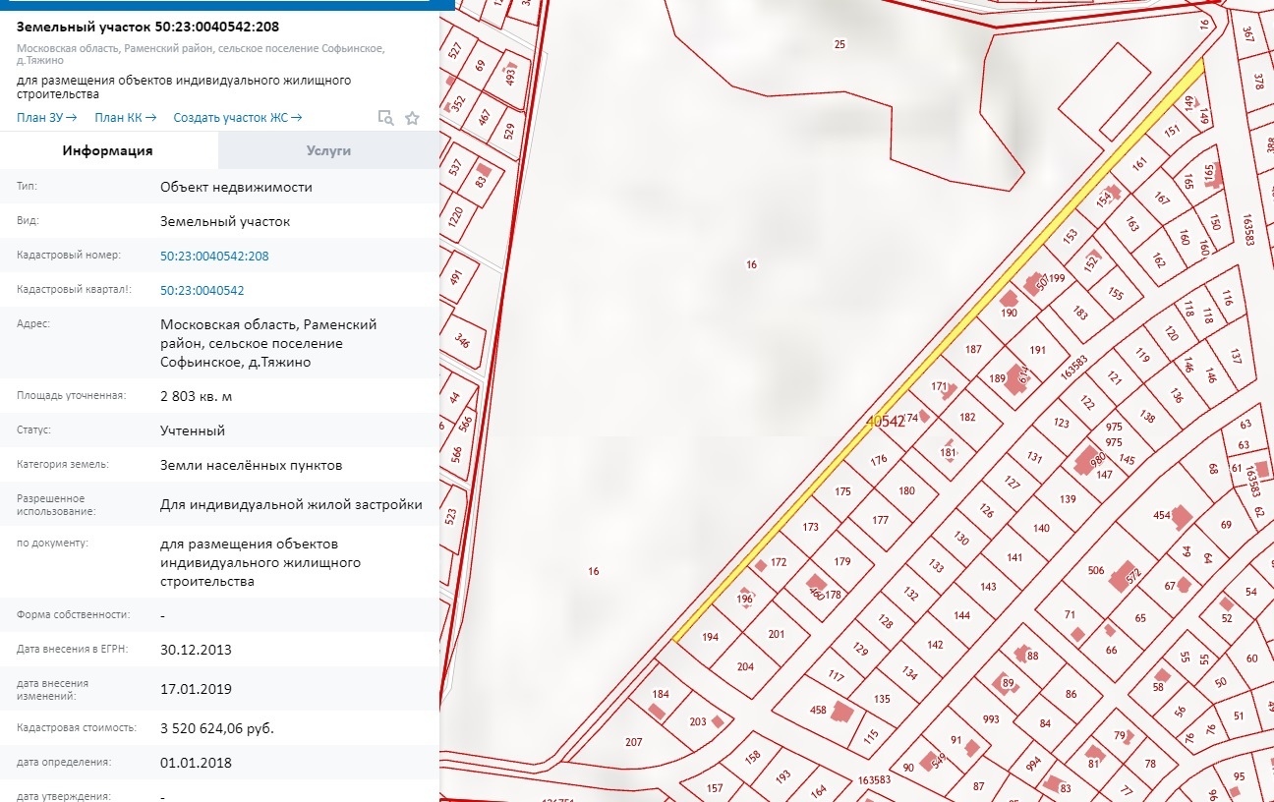Image resolution: width=1274 pixels, height=802 pixels.
Task: Select the building footprint on parcel 458
Action: click(840, 711)
